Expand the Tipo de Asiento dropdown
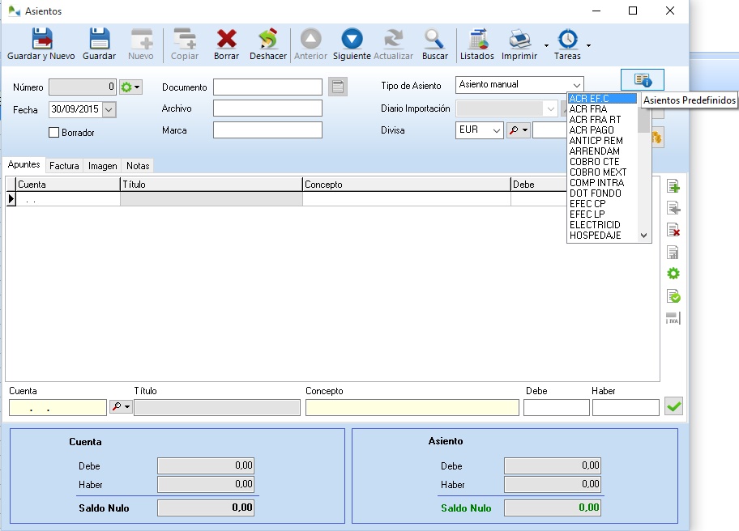 576,85
